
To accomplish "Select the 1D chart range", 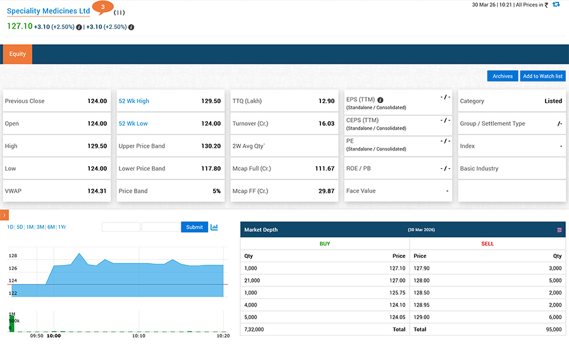I will (10, 227).
